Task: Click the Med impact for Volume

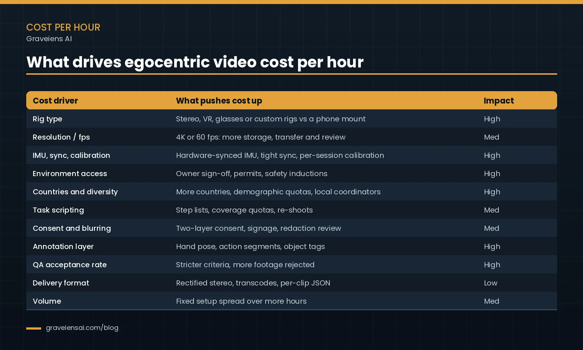Action: point(492,301)
